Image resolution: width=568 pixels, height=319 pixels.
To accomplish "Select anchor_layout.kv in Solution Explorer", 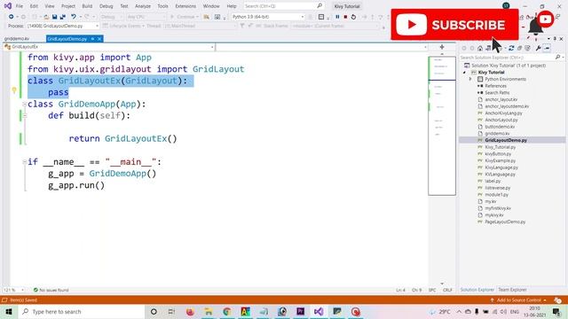I will click(x=501, y=99).
